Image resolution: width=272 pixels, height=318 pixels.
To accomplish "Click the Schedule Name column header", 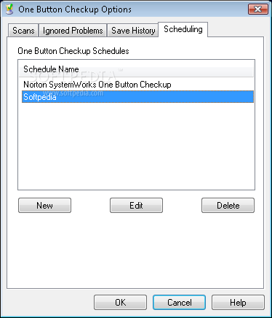I will (136, 69).
